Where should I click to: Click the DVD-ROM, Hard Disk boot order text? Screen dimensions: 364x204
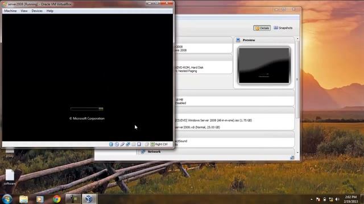(189, 67)
